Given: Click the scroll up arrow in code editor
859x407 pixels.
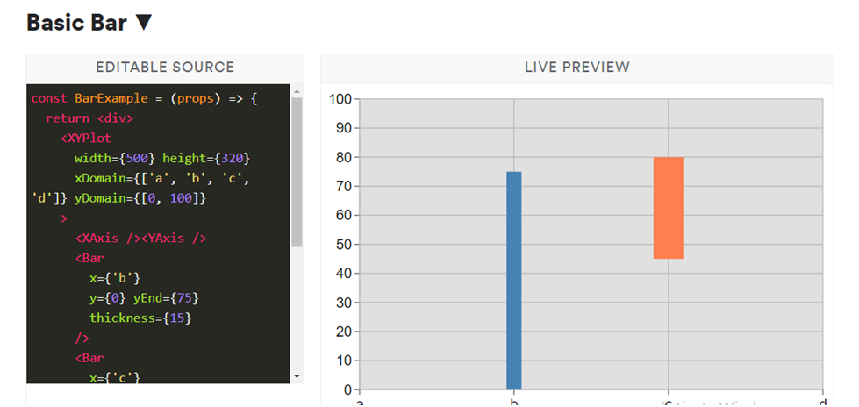Looking at the screenshot, I should coord(297,91).
